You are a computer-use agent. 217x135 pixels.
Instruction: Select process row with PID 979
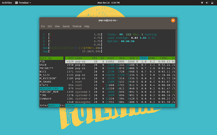coord(120,88)
